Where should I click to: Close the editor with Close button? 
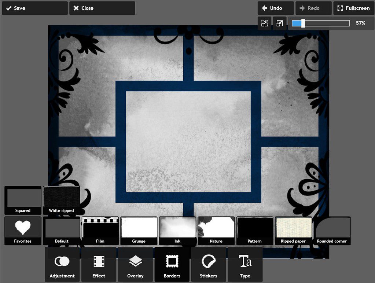click(x=102, y=8)
